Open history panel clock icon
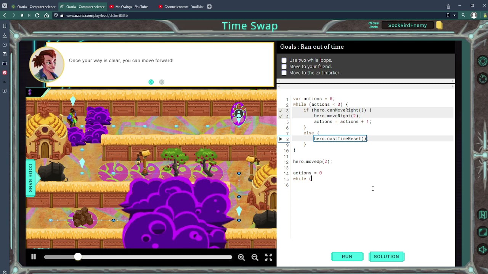This screenshot has height=274, width=488. [x=5, y=45]
